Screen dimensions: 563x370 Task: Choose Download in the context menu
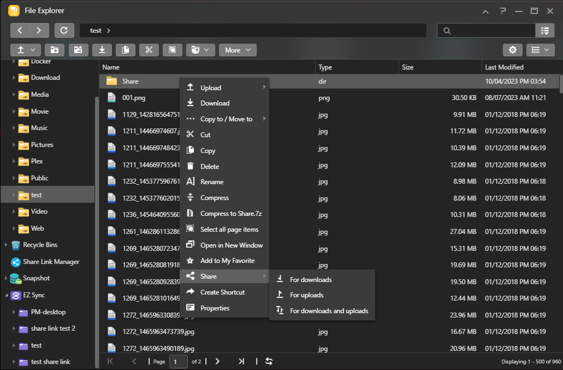[x=224, y=103]
